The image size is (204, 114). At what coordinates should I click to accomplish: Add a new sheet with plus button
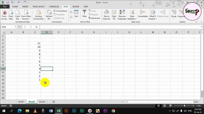(54, 102)
